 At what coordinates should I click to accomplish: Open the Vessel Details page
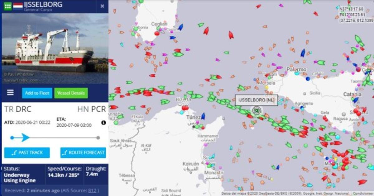[x=71, y=93]
